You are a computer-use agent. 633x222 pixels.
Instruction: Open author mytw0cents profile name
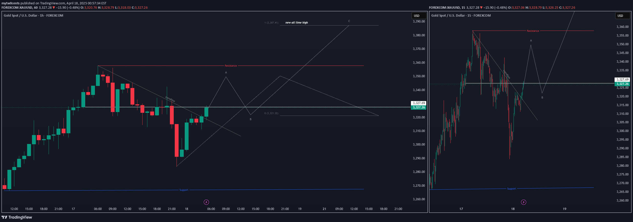[x=10, y=3]
